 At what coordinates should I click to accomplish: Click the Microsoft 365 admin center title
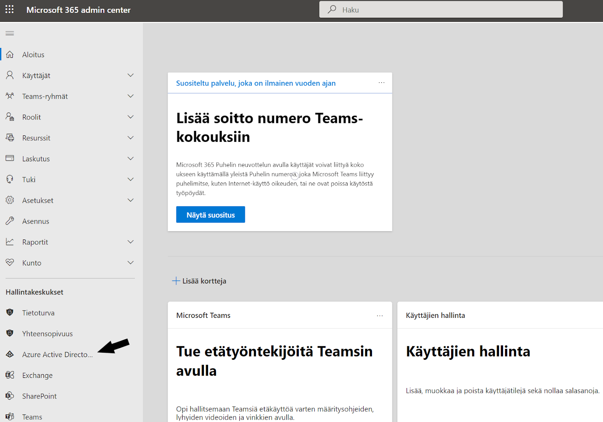click(78, 10)
